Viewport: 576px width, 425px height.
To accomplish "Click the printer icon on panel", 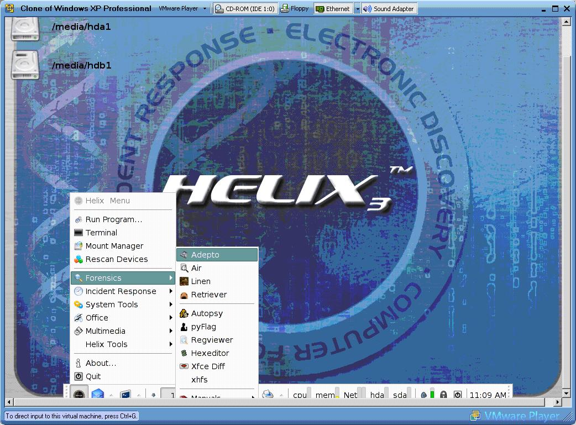I will click(268, 394).
